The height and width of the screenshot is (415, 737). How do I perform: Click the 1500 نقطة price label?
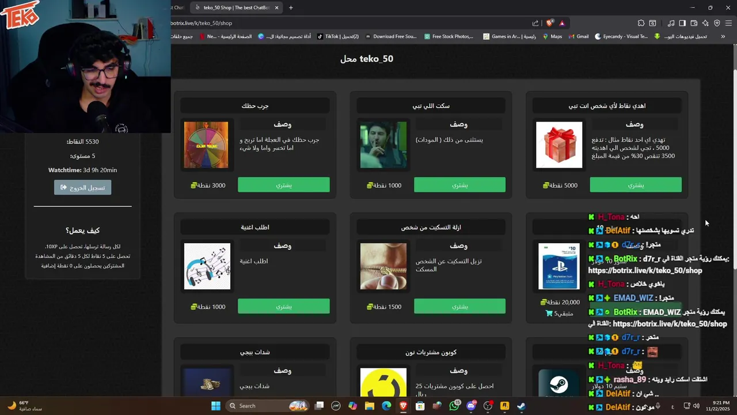[x=384, y=307]
